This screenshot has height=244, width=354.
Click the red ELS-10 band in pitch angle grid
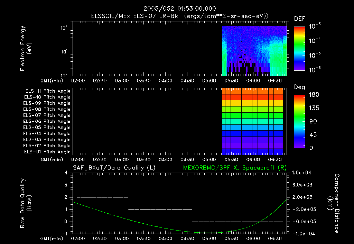(x=252, y=97)
